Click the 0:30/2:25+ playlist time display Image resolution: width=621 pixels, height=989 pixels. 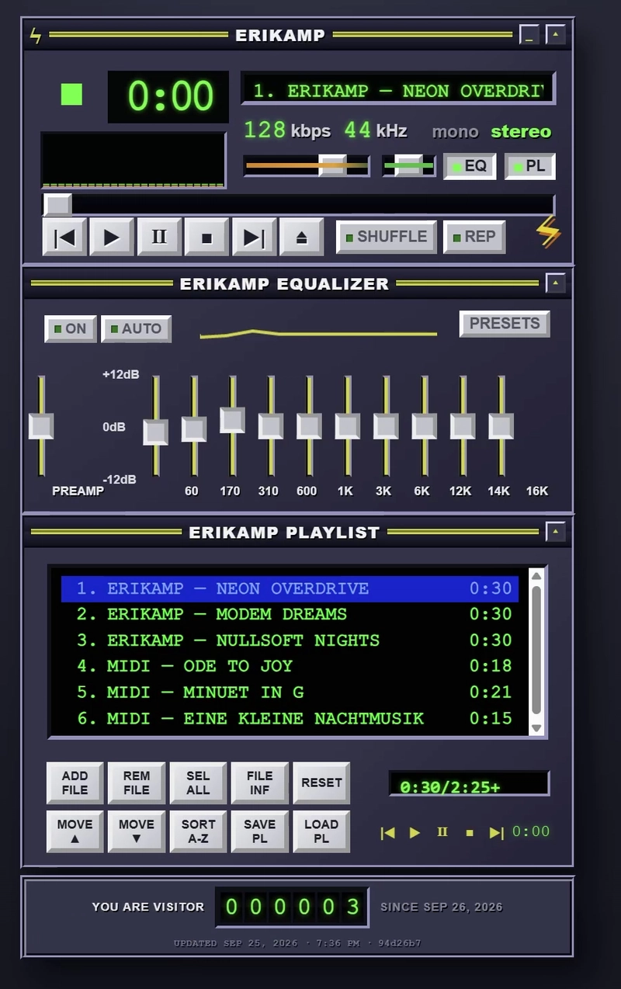point(469,784)
